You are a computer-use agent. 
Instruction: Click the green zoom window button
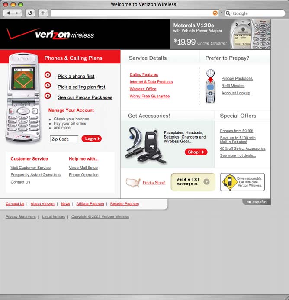click(20, 4)
